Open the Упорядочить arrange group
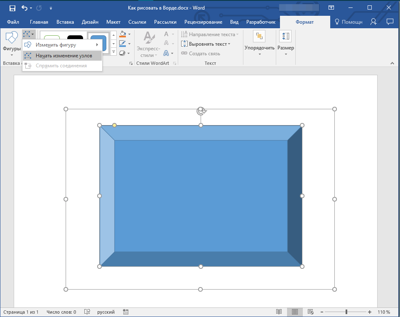This screenshot has height=317, width=400. click(x=260, y=44)
